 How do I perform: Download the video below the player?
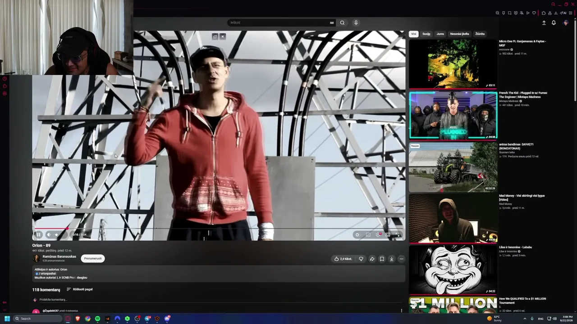pyautogui.click(x=392, y=259)
